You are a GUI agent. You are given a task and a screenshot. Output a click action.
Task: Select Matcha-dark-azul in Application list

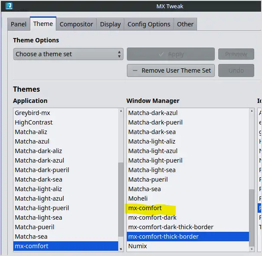pyautogui.click(x=66, y=160)
